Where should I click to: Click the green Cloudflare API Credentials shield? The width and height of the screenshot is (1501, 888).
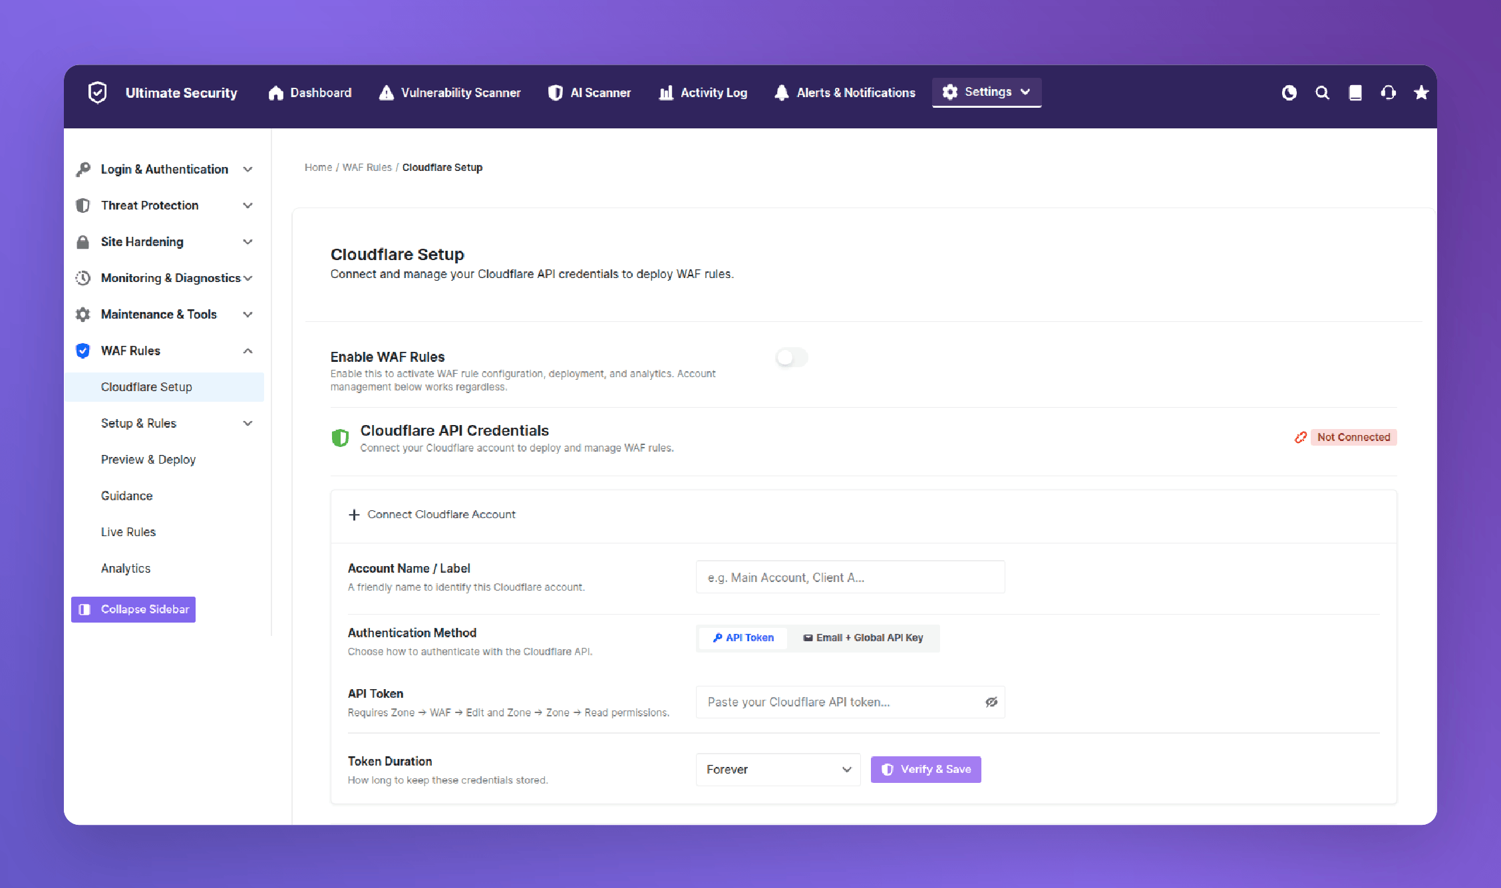(x=340, y=438)
